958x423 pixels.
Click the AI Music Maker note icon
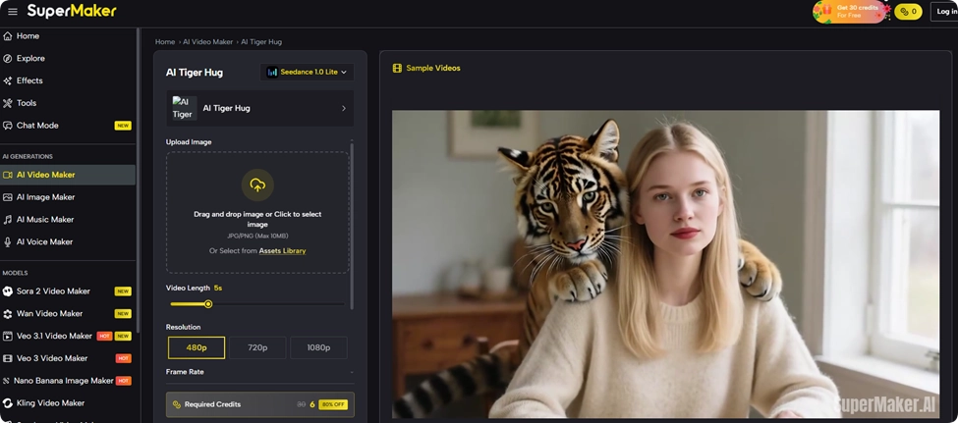click(7, 220)
